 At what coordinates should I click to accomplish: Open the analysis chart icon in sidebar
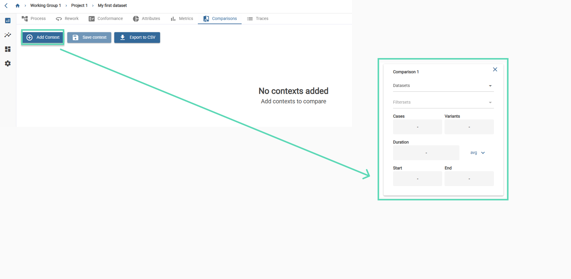coord(8,21)
